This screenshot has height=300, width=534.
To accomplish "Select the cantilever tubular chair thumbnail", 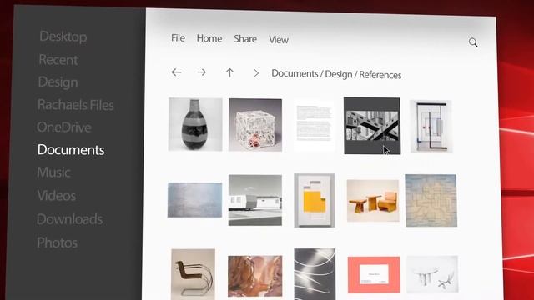I will pos(193,274).
